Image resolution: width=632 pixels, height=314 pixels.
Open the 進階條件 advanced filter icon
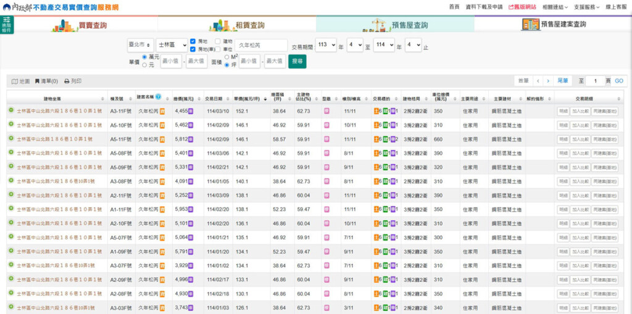point(7,24)
